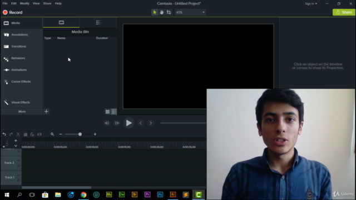
Task: Click the Cut scissors icon
Action: (18, 134)
